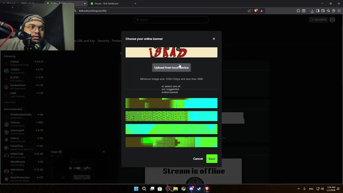Open a new browser tab with plus
Screen dimensions: 343x193
[x=135, y=3]
